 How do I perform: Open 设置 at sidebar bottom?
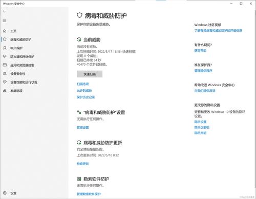[13, 193]
